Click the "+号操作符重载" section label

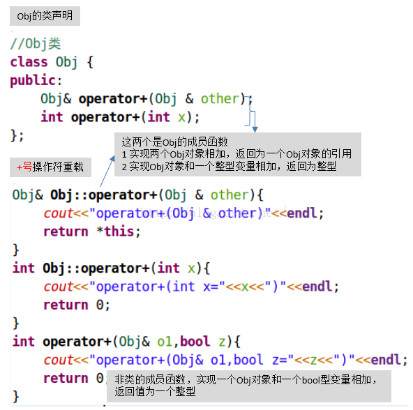pyautogui.click(x=50, y=167)
